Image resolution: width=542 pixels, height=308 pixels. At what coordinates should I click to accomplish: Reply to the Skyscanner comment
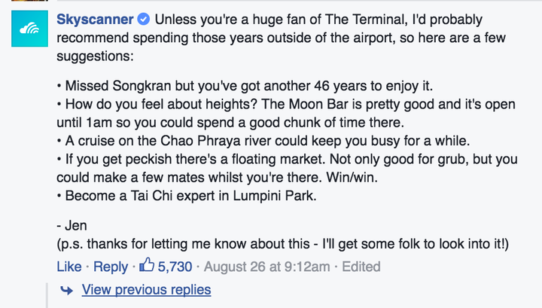coord(110,267)
